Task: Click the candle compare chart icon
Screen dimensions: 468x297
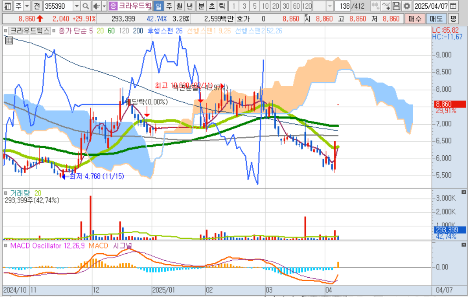Action: pyautogui.click(x=376, y=6)
